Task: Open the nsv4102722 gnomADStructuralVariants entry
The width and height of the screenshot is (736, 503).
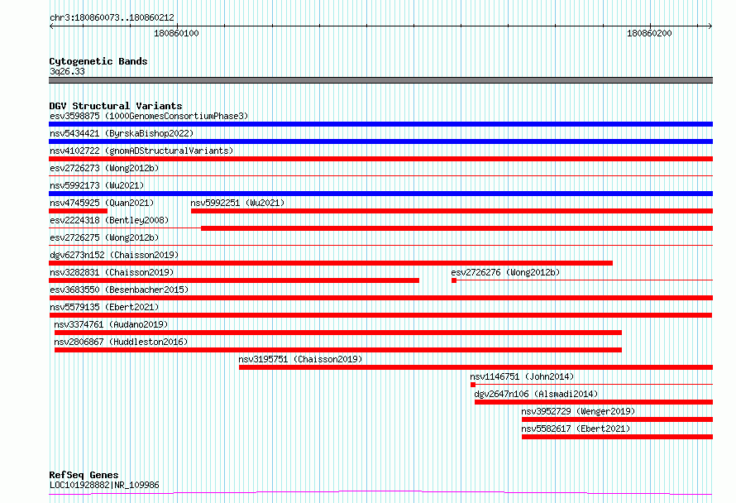Action: (x=141, y=151)
